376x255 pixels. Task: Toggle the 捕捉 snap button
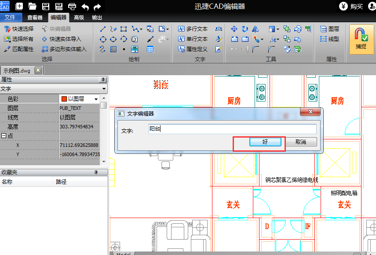[x=361, y=39]
